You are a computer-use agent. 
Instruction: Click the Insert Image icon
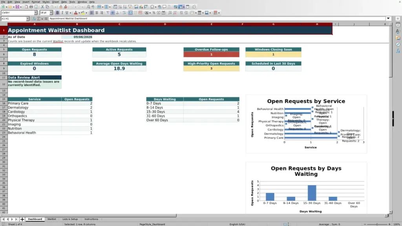[x=136, y=7]
